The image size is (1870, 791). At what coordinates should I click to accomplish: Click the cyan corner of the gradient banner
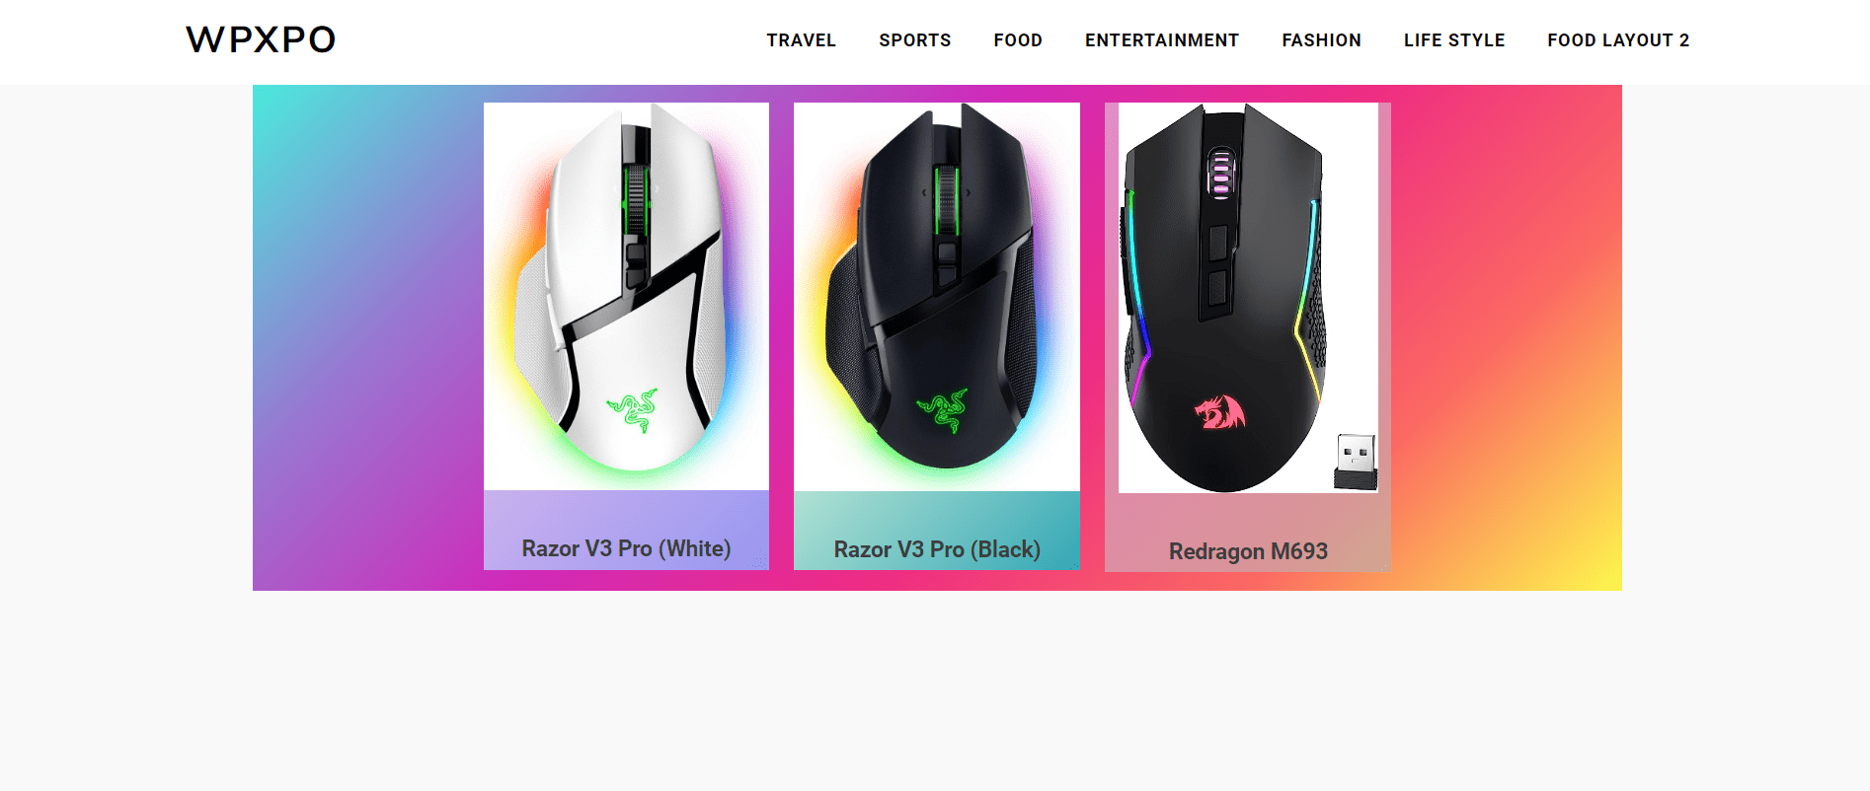coord(276,107)
